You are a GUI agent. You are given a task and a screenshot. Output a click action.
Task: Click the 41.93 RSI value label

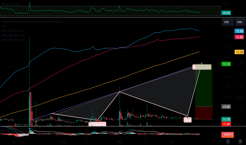click(226, 13)
